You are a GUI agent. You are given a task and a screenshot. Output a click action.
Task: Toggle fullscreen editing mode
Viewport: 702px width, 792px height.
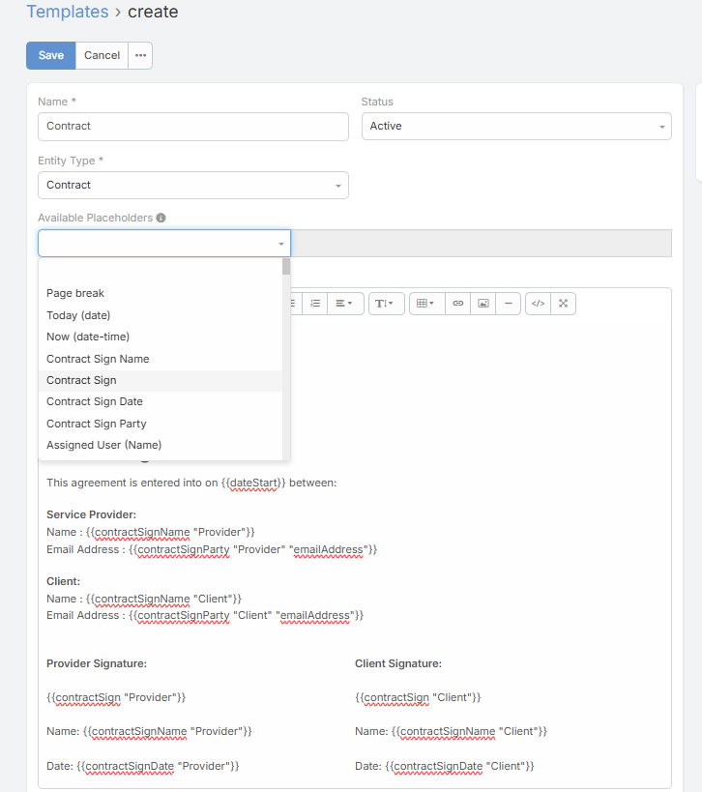[565, 303]
